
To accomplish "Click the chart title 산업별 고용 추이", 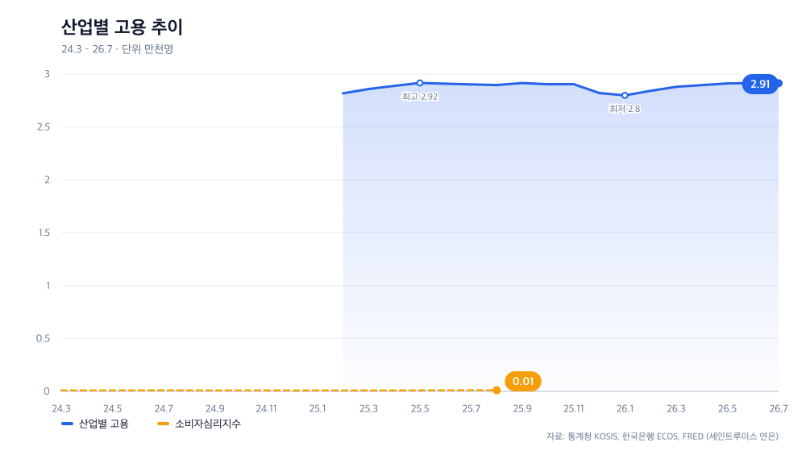I will click(122, 27).
